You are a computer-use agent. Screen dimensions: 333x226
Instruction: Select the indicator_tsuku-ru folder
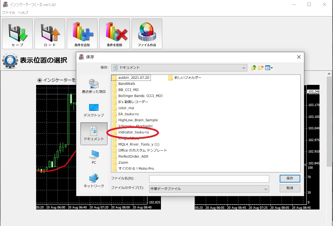point(133,132)
